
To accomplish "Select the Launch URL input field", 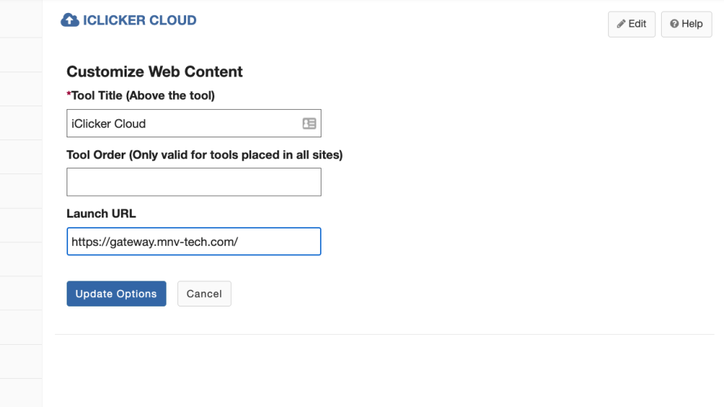I will [194, 241].
